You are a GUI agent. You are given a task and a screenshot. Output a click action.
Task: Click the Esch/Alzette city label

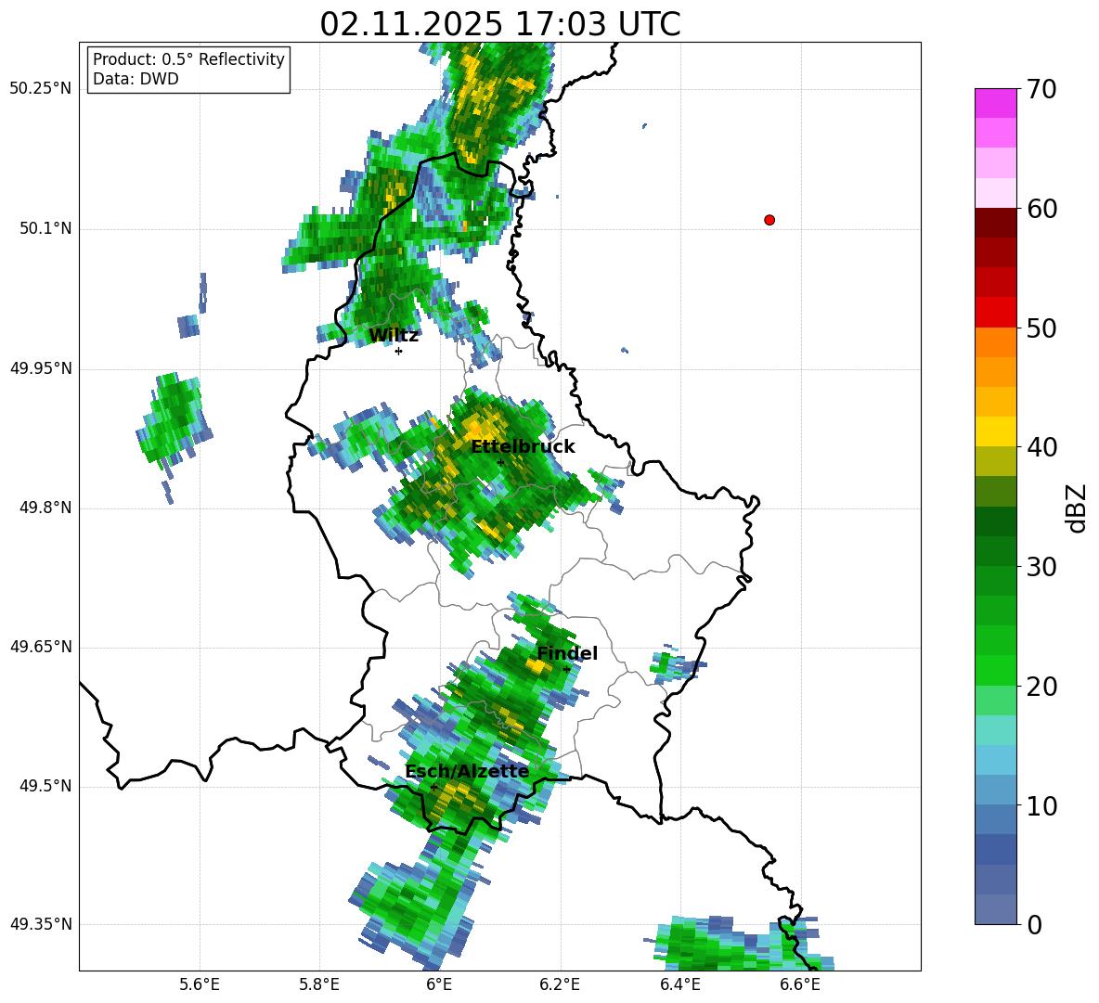tap(467, 771)
